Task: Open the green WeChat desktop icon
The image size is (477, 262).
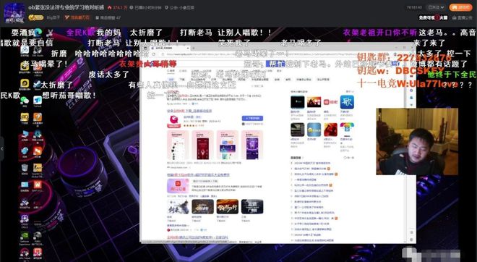Action: pyautogui.click(x=25, y=101)
